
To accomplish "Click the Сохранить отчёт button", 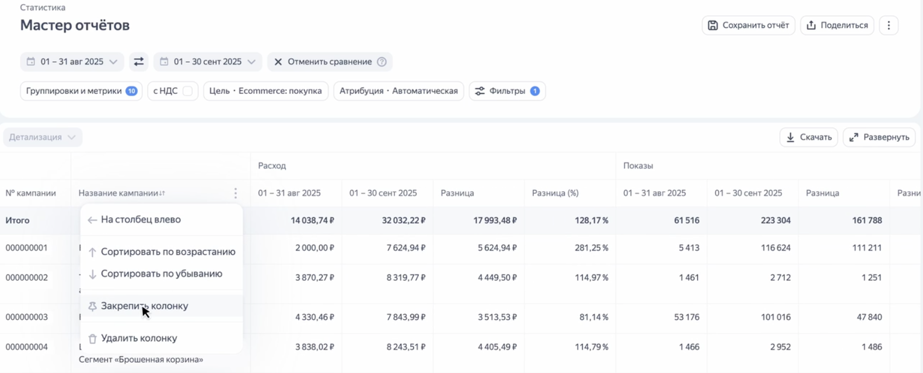I will tap(748, 25).
